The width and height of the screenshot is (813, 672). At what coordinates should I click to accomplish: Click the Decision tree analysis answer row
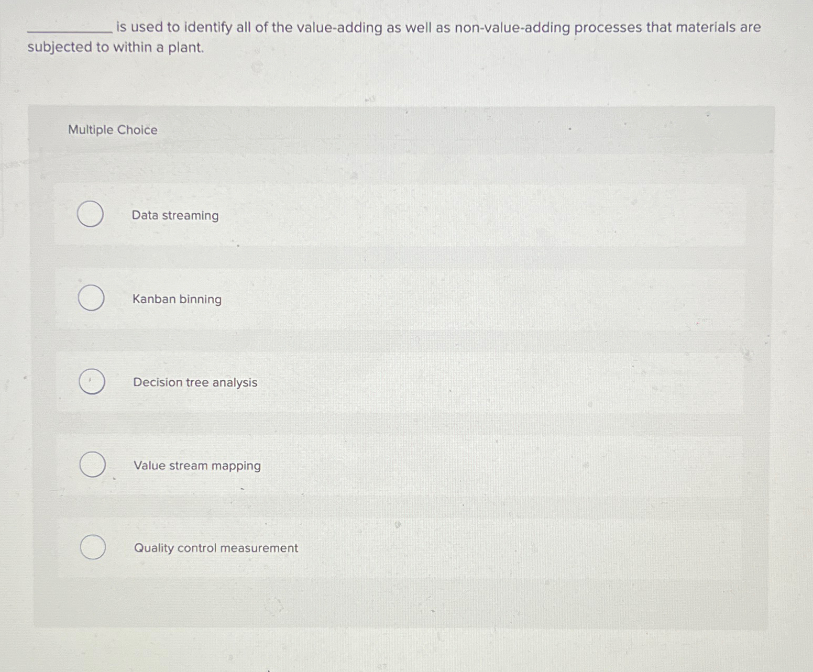[398, 382]
